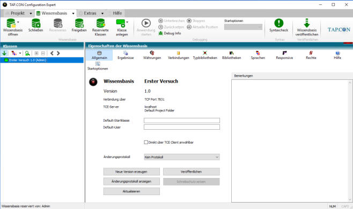
Task: Open the Bibliotheken tab
Action: 231,55
